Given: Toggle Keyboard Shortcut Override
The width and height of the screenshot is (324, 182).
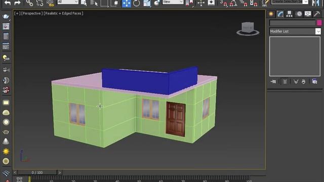Looking at the screenshot, I should pos(211,3).
